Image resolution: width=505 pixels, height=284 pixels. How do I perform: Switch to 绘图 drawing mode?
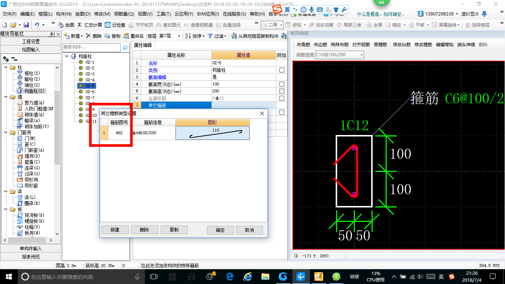(x=66, y=25)
